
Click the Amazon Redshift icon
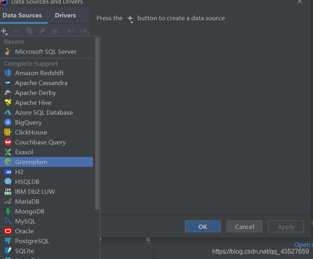(8, 73)
